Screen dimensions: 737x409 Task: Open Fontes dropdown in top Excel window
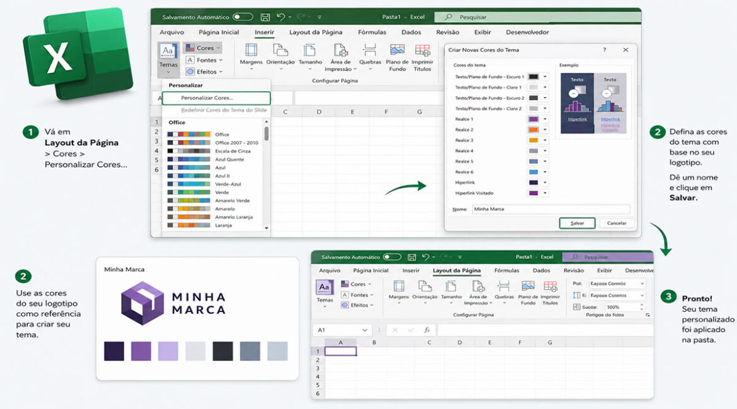(204, 60)
